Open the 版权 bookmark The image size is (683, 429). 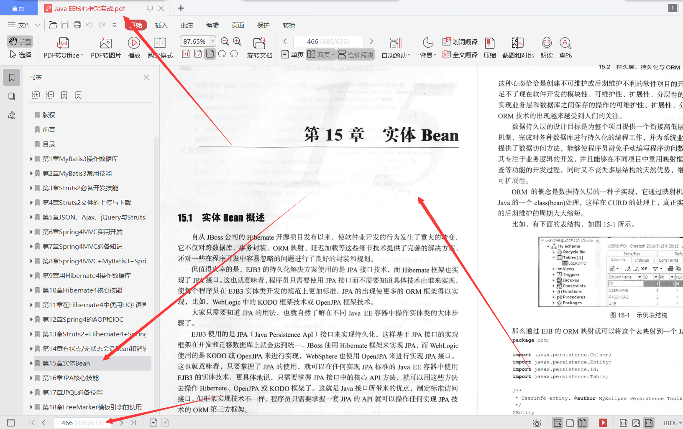[x=49, y=115]
